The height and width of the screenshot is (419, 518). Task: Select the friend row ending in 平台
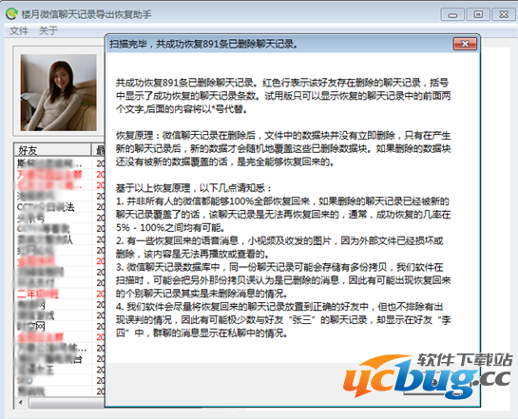pos(60,359)
